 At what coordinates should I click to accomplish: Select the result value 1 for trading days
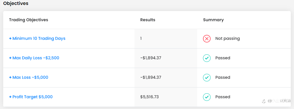point(141,39)
